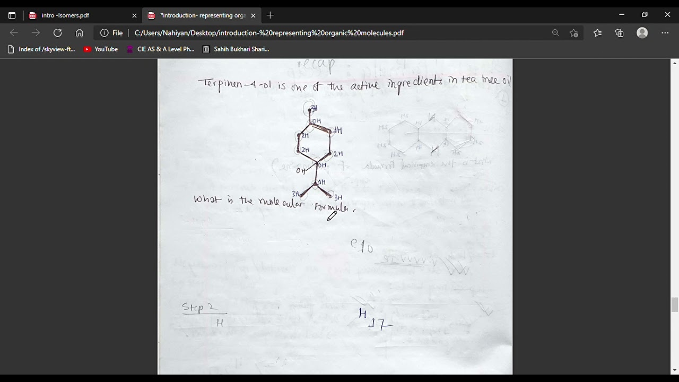Open CIE AS & A Level bookmark
679x382 pixels.
[x=161, y=49]
